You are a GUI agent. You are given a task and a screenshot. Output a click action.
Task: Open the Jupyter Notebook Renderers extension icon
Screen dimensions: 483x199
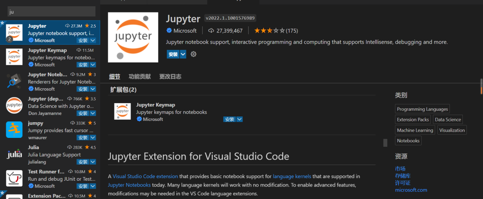tap(14, 81)
